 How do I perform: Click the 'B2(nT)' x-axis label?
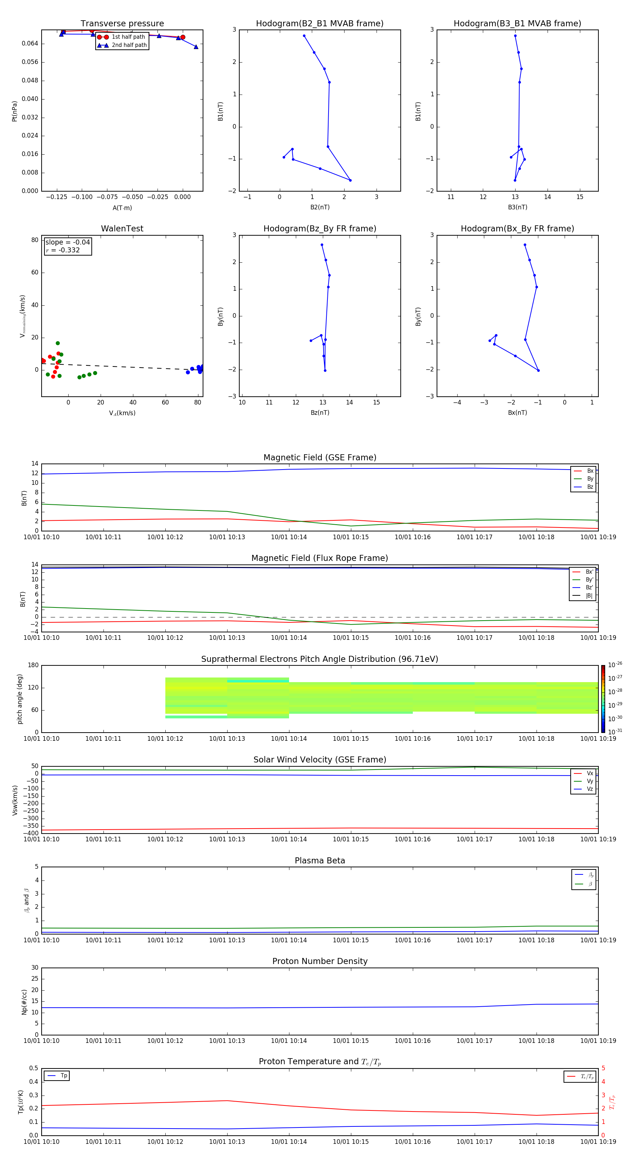point(320,207)
